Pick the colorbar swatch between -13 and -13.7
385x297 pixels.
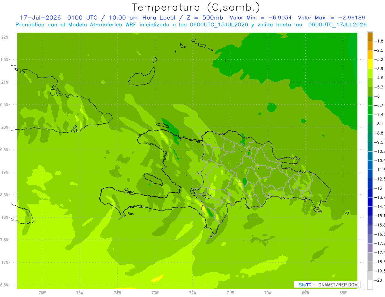click(370, 193)
